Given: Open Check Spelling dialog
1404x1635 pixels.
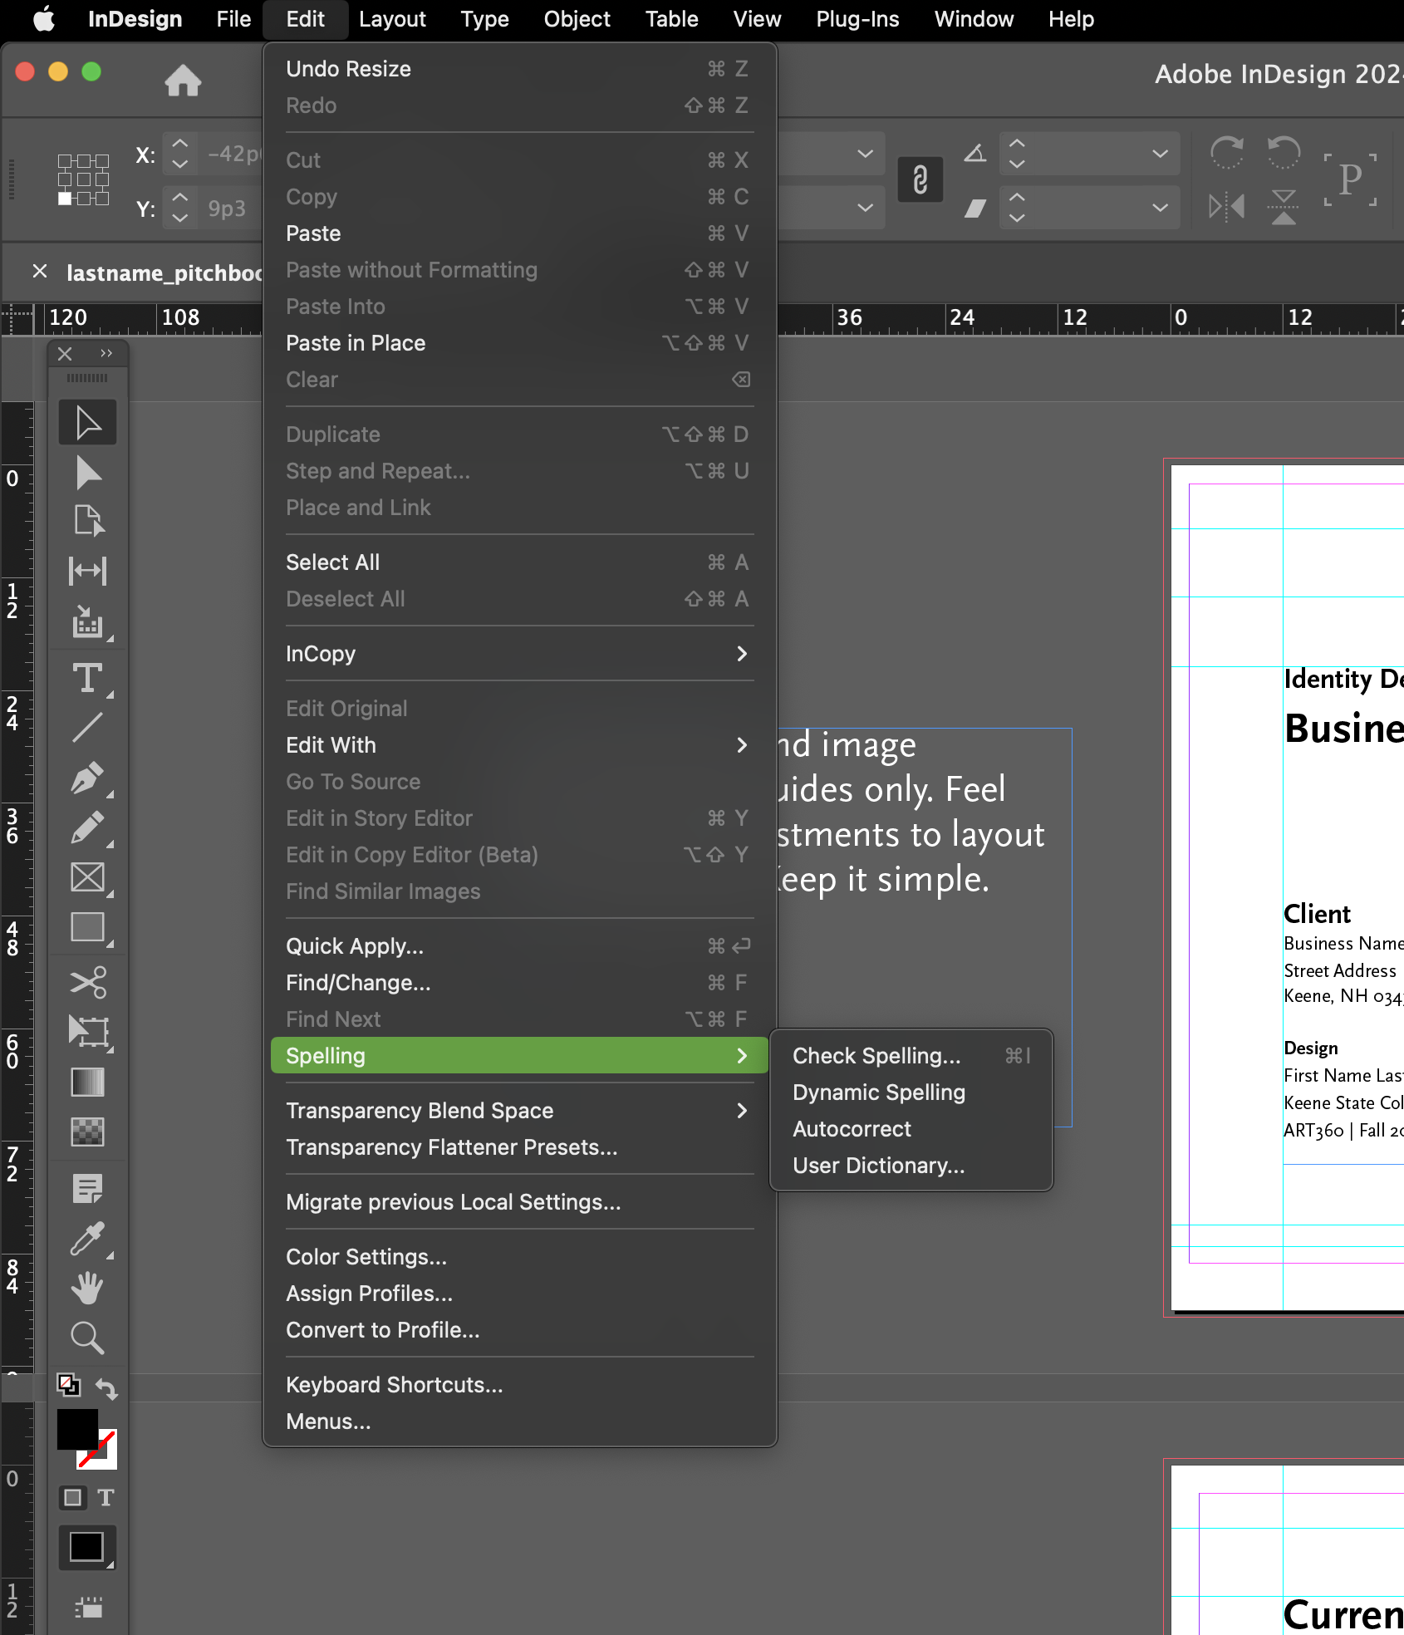Looking at the screenshot, I should coord(876,1056).
